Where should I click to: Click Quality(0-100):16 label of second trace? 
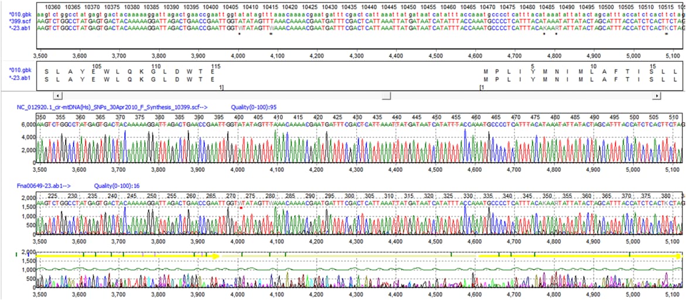(x=115, y=185)
